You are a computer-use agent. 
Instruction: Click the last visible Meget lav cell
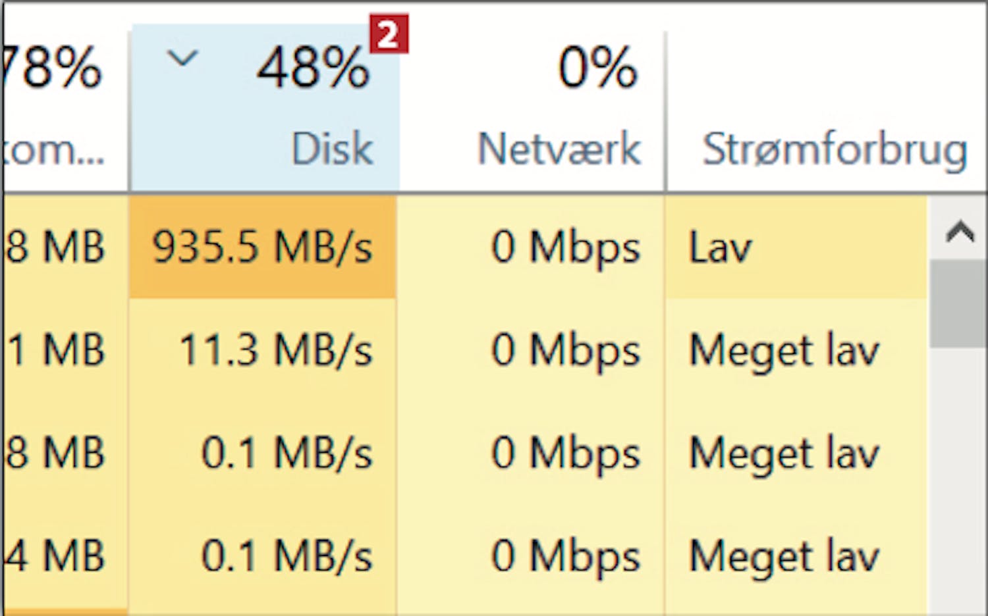784,556
